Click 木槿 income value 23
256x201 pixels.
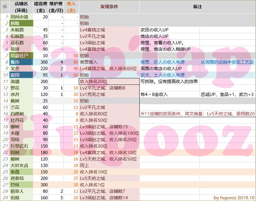[x=71, y=133]
